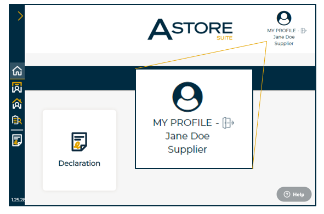Open MY PROFILE link in top-right header
324x214 pixels.
pyautogui.click(x=281, y=31)
